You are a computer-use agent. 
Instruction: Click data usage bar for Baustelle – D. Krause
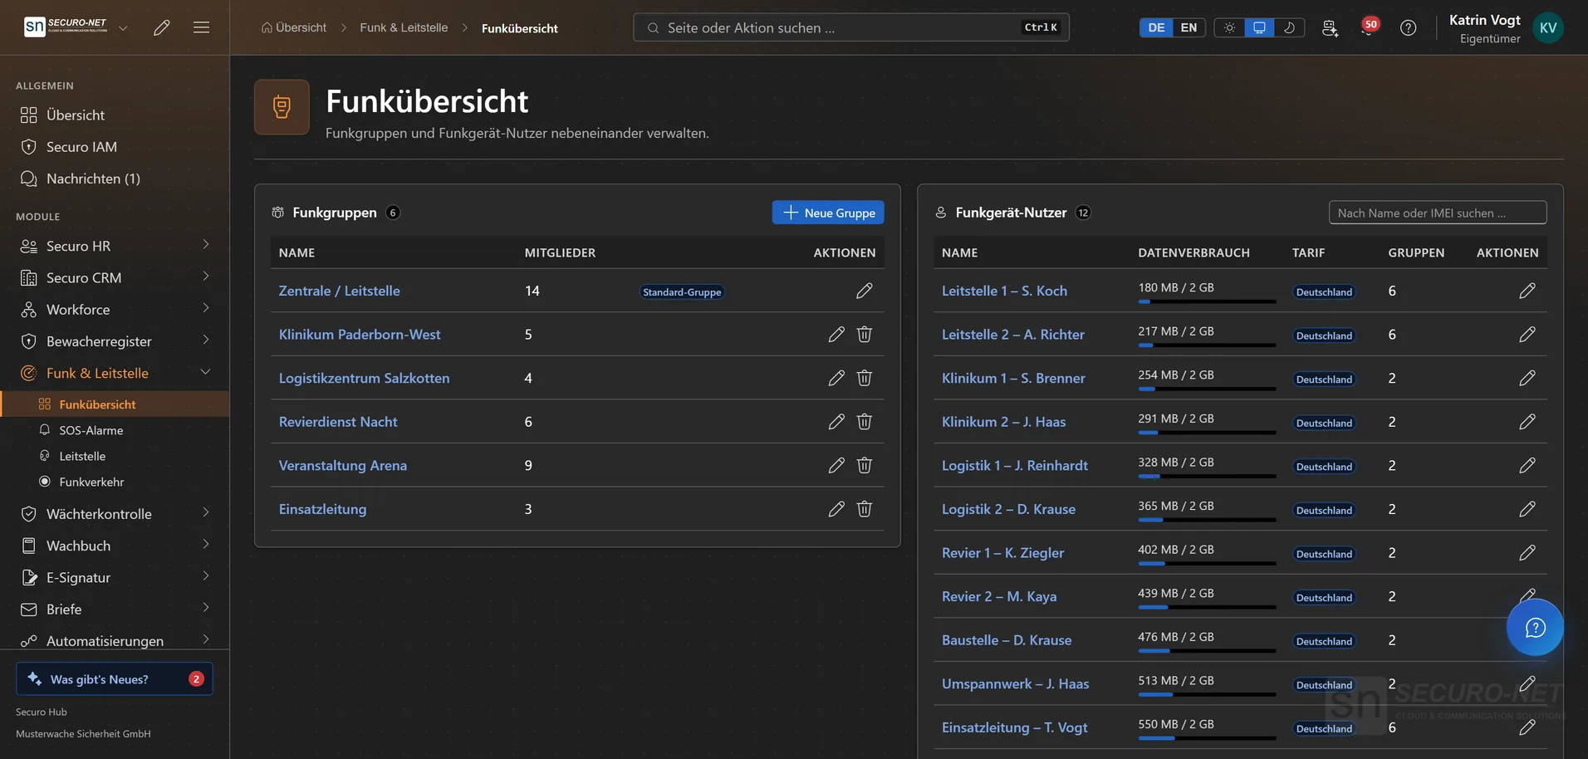1207,650
